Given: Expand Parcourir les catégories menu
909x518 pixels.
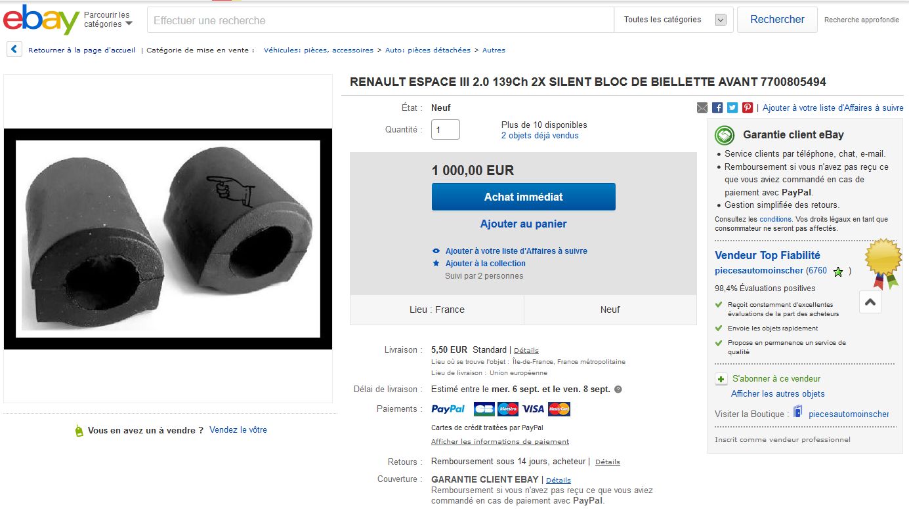Looking at the screenshot, I should pyautogui.click(x=108, y=20).
